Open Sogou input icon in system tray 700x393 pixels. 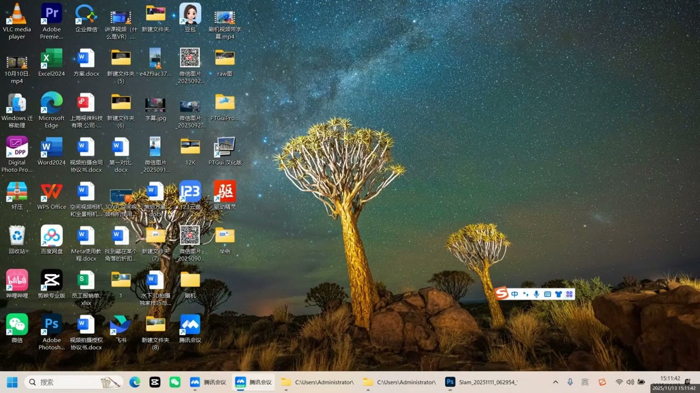click(x=602, y=382)
